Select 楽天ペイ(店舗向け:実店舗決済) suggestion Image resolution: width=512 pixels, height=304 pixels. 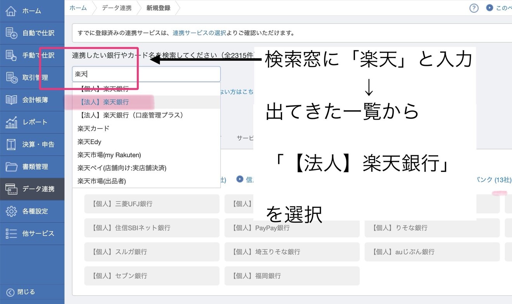tap(146, 168)
